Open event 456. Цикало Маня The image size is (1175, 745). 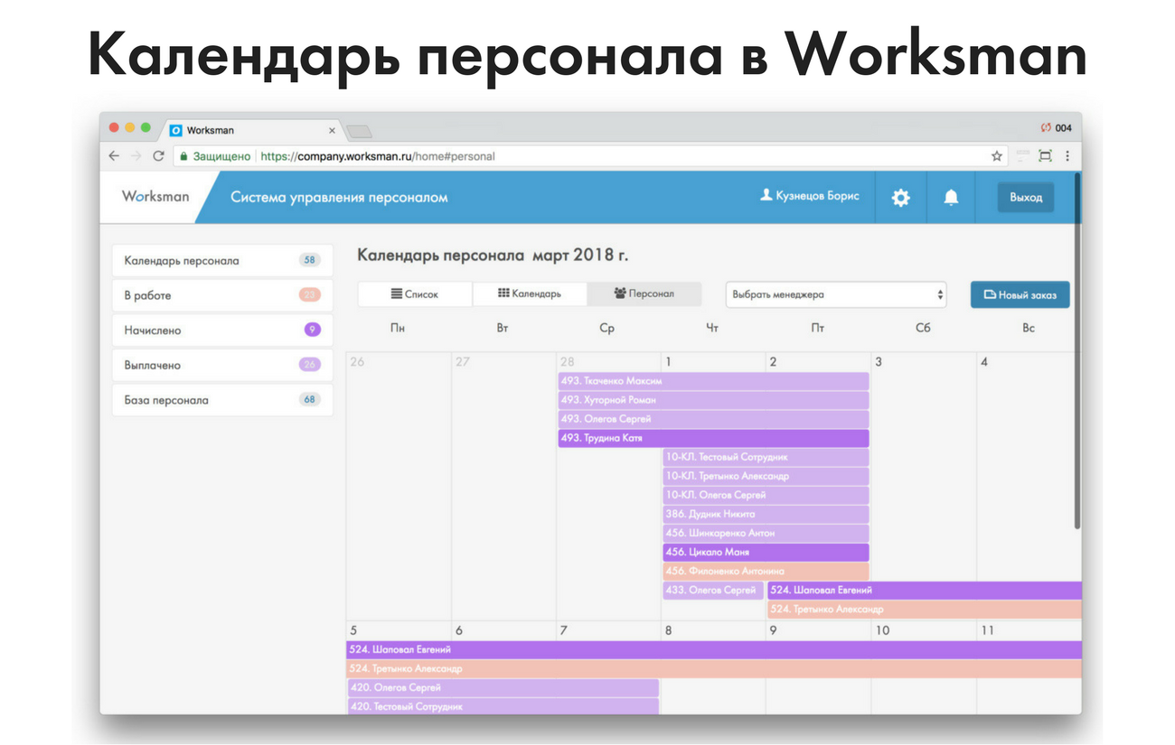coord(766,552)
